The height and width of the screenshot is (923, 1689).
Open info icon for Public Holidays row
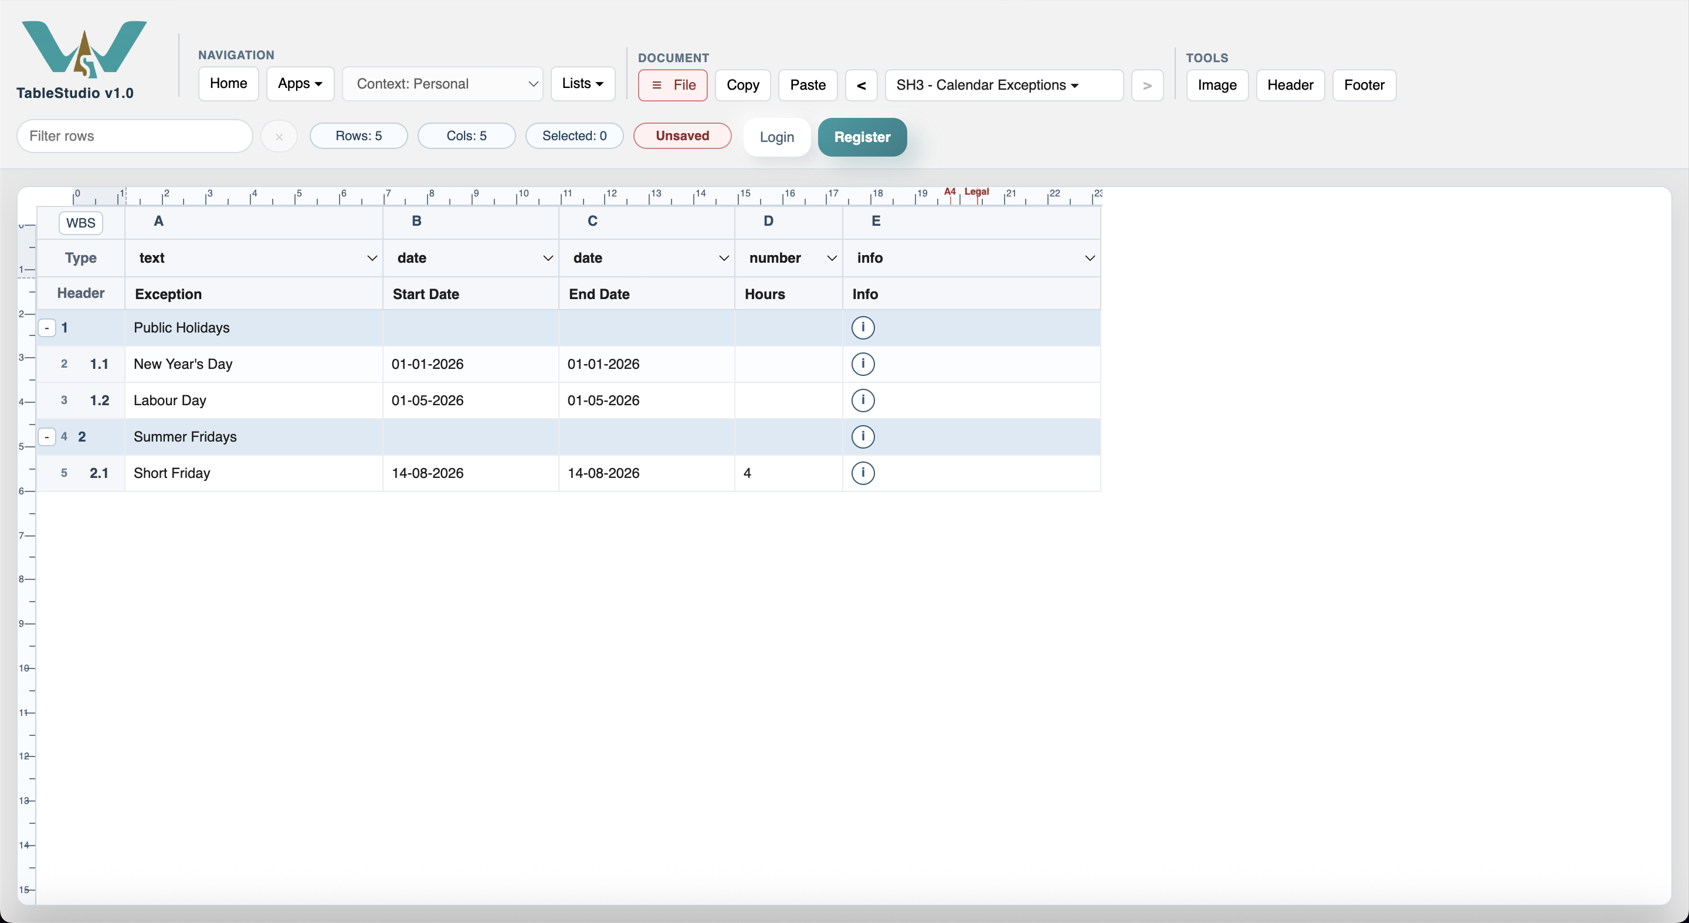pyautogui.click(x=863, y=327)
